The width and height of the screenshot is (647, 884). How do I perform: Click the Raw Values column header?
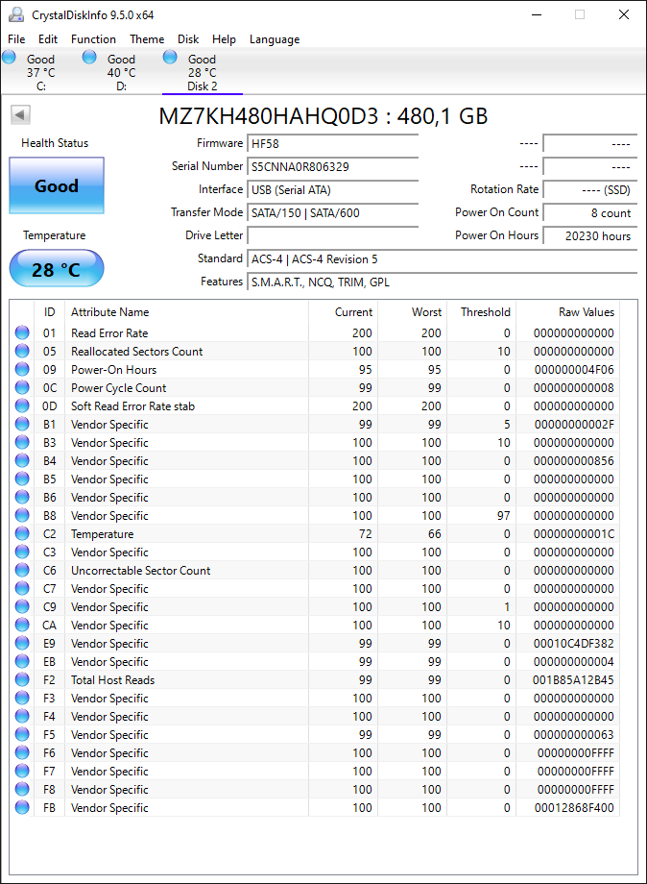pos(587,311)
